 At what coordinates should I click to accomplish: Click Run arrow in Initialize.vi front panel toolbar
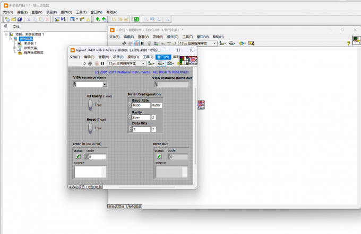point(84,64)
